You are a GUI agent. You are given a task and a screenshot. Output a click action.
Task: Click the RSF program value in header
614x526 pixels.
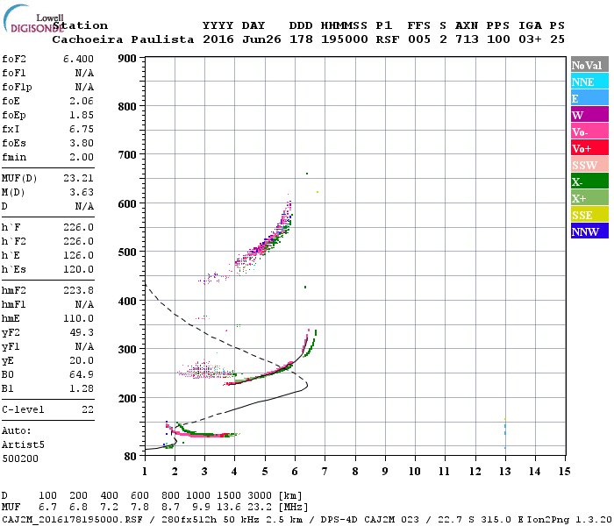(388, 39)
